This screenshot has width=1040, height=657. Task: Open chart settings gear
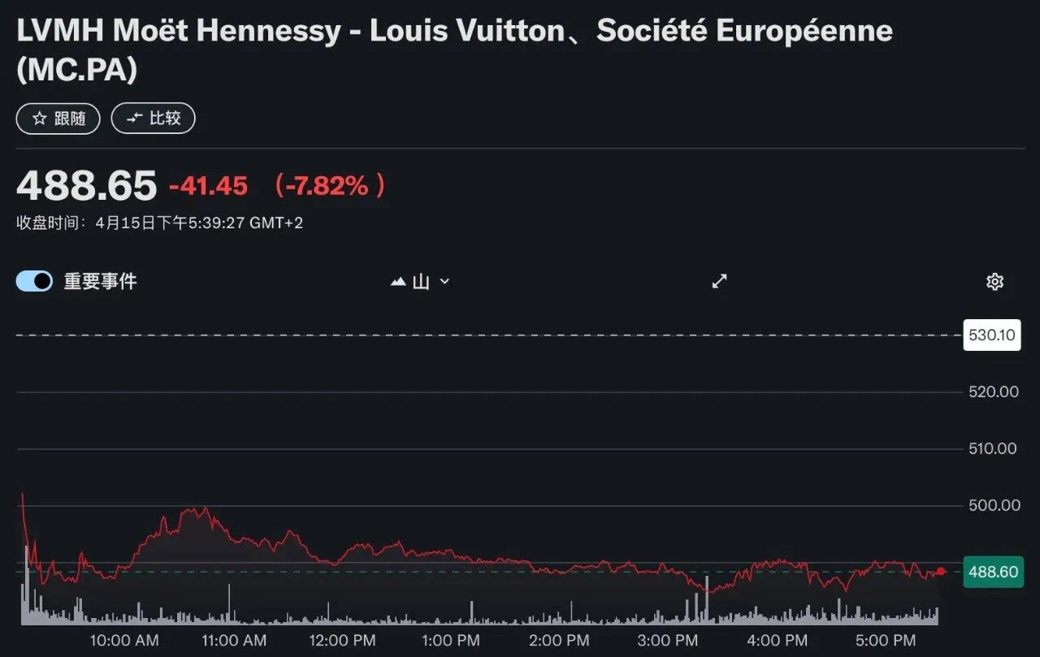[994, 281]
